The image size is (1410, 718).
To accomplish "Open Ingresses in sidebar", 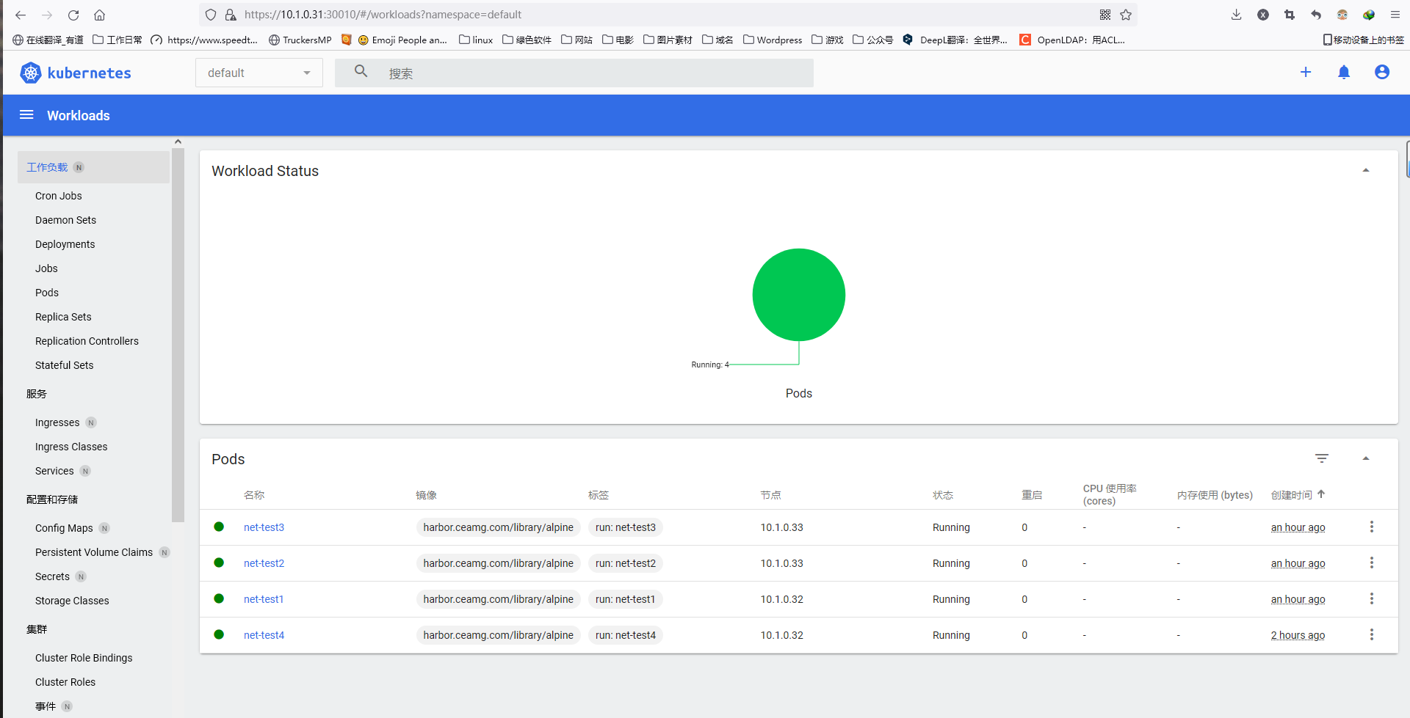I will pos(57,422).
